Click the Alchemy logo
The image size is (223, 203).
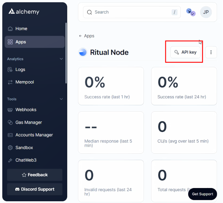[x=24, y=12]
